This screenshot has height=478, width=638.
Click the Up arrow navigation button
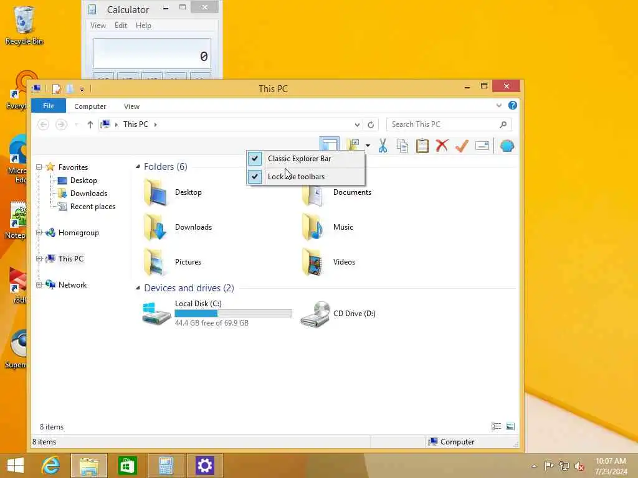click(90, 124)
